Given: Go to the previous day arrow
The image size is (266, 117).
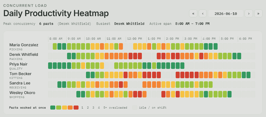Looking at the screenshot, I should pyautogui.click(x=203, y=13).
